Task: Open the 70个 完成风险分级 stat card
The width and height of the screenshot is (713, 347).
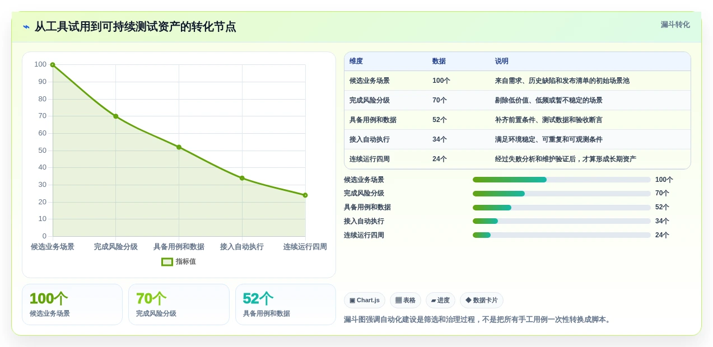Action: tap(179, 304)
